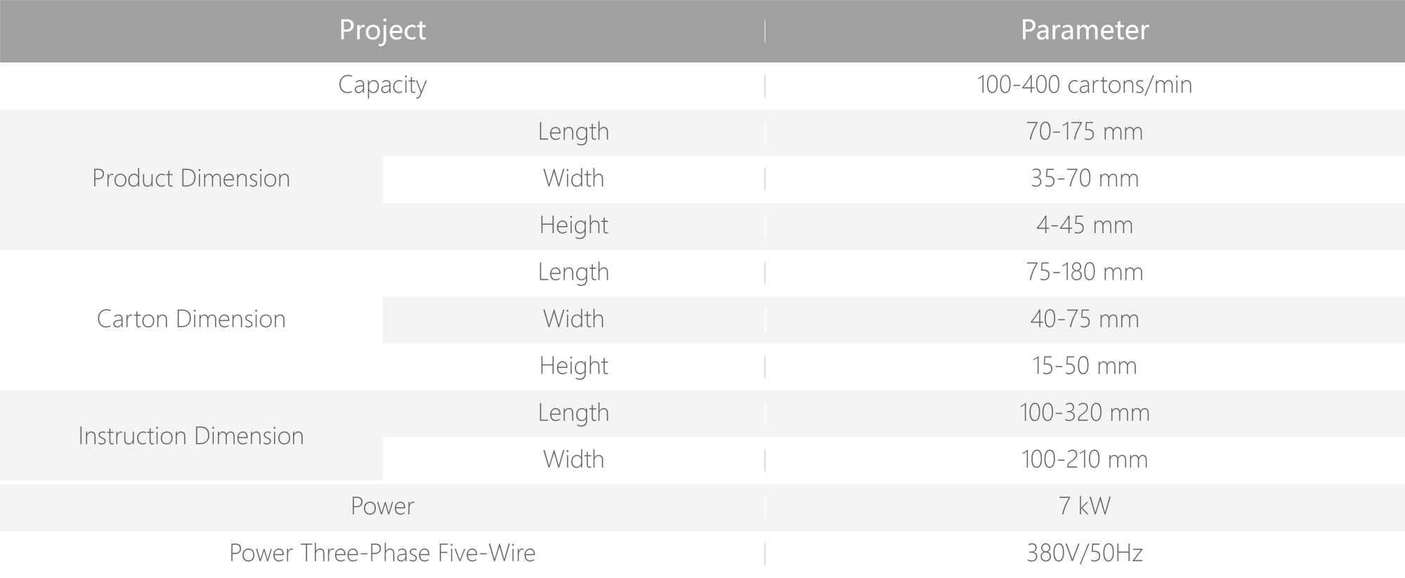Click the Project column header
The width and height of the screenshot is (1405, 578).
pos(382,30)
